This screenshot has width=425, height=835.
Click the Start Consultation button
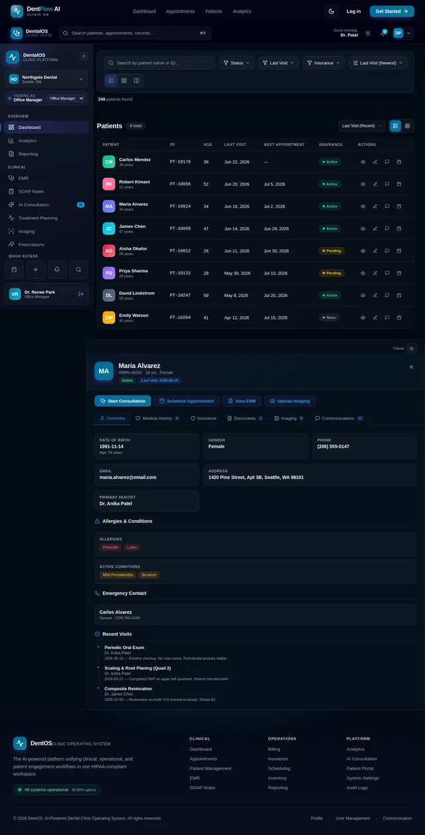123,401
